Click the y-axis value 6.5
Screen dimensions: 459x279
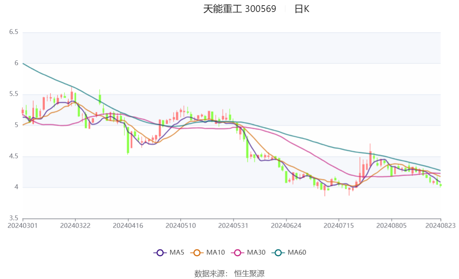[x=14, y=32]
